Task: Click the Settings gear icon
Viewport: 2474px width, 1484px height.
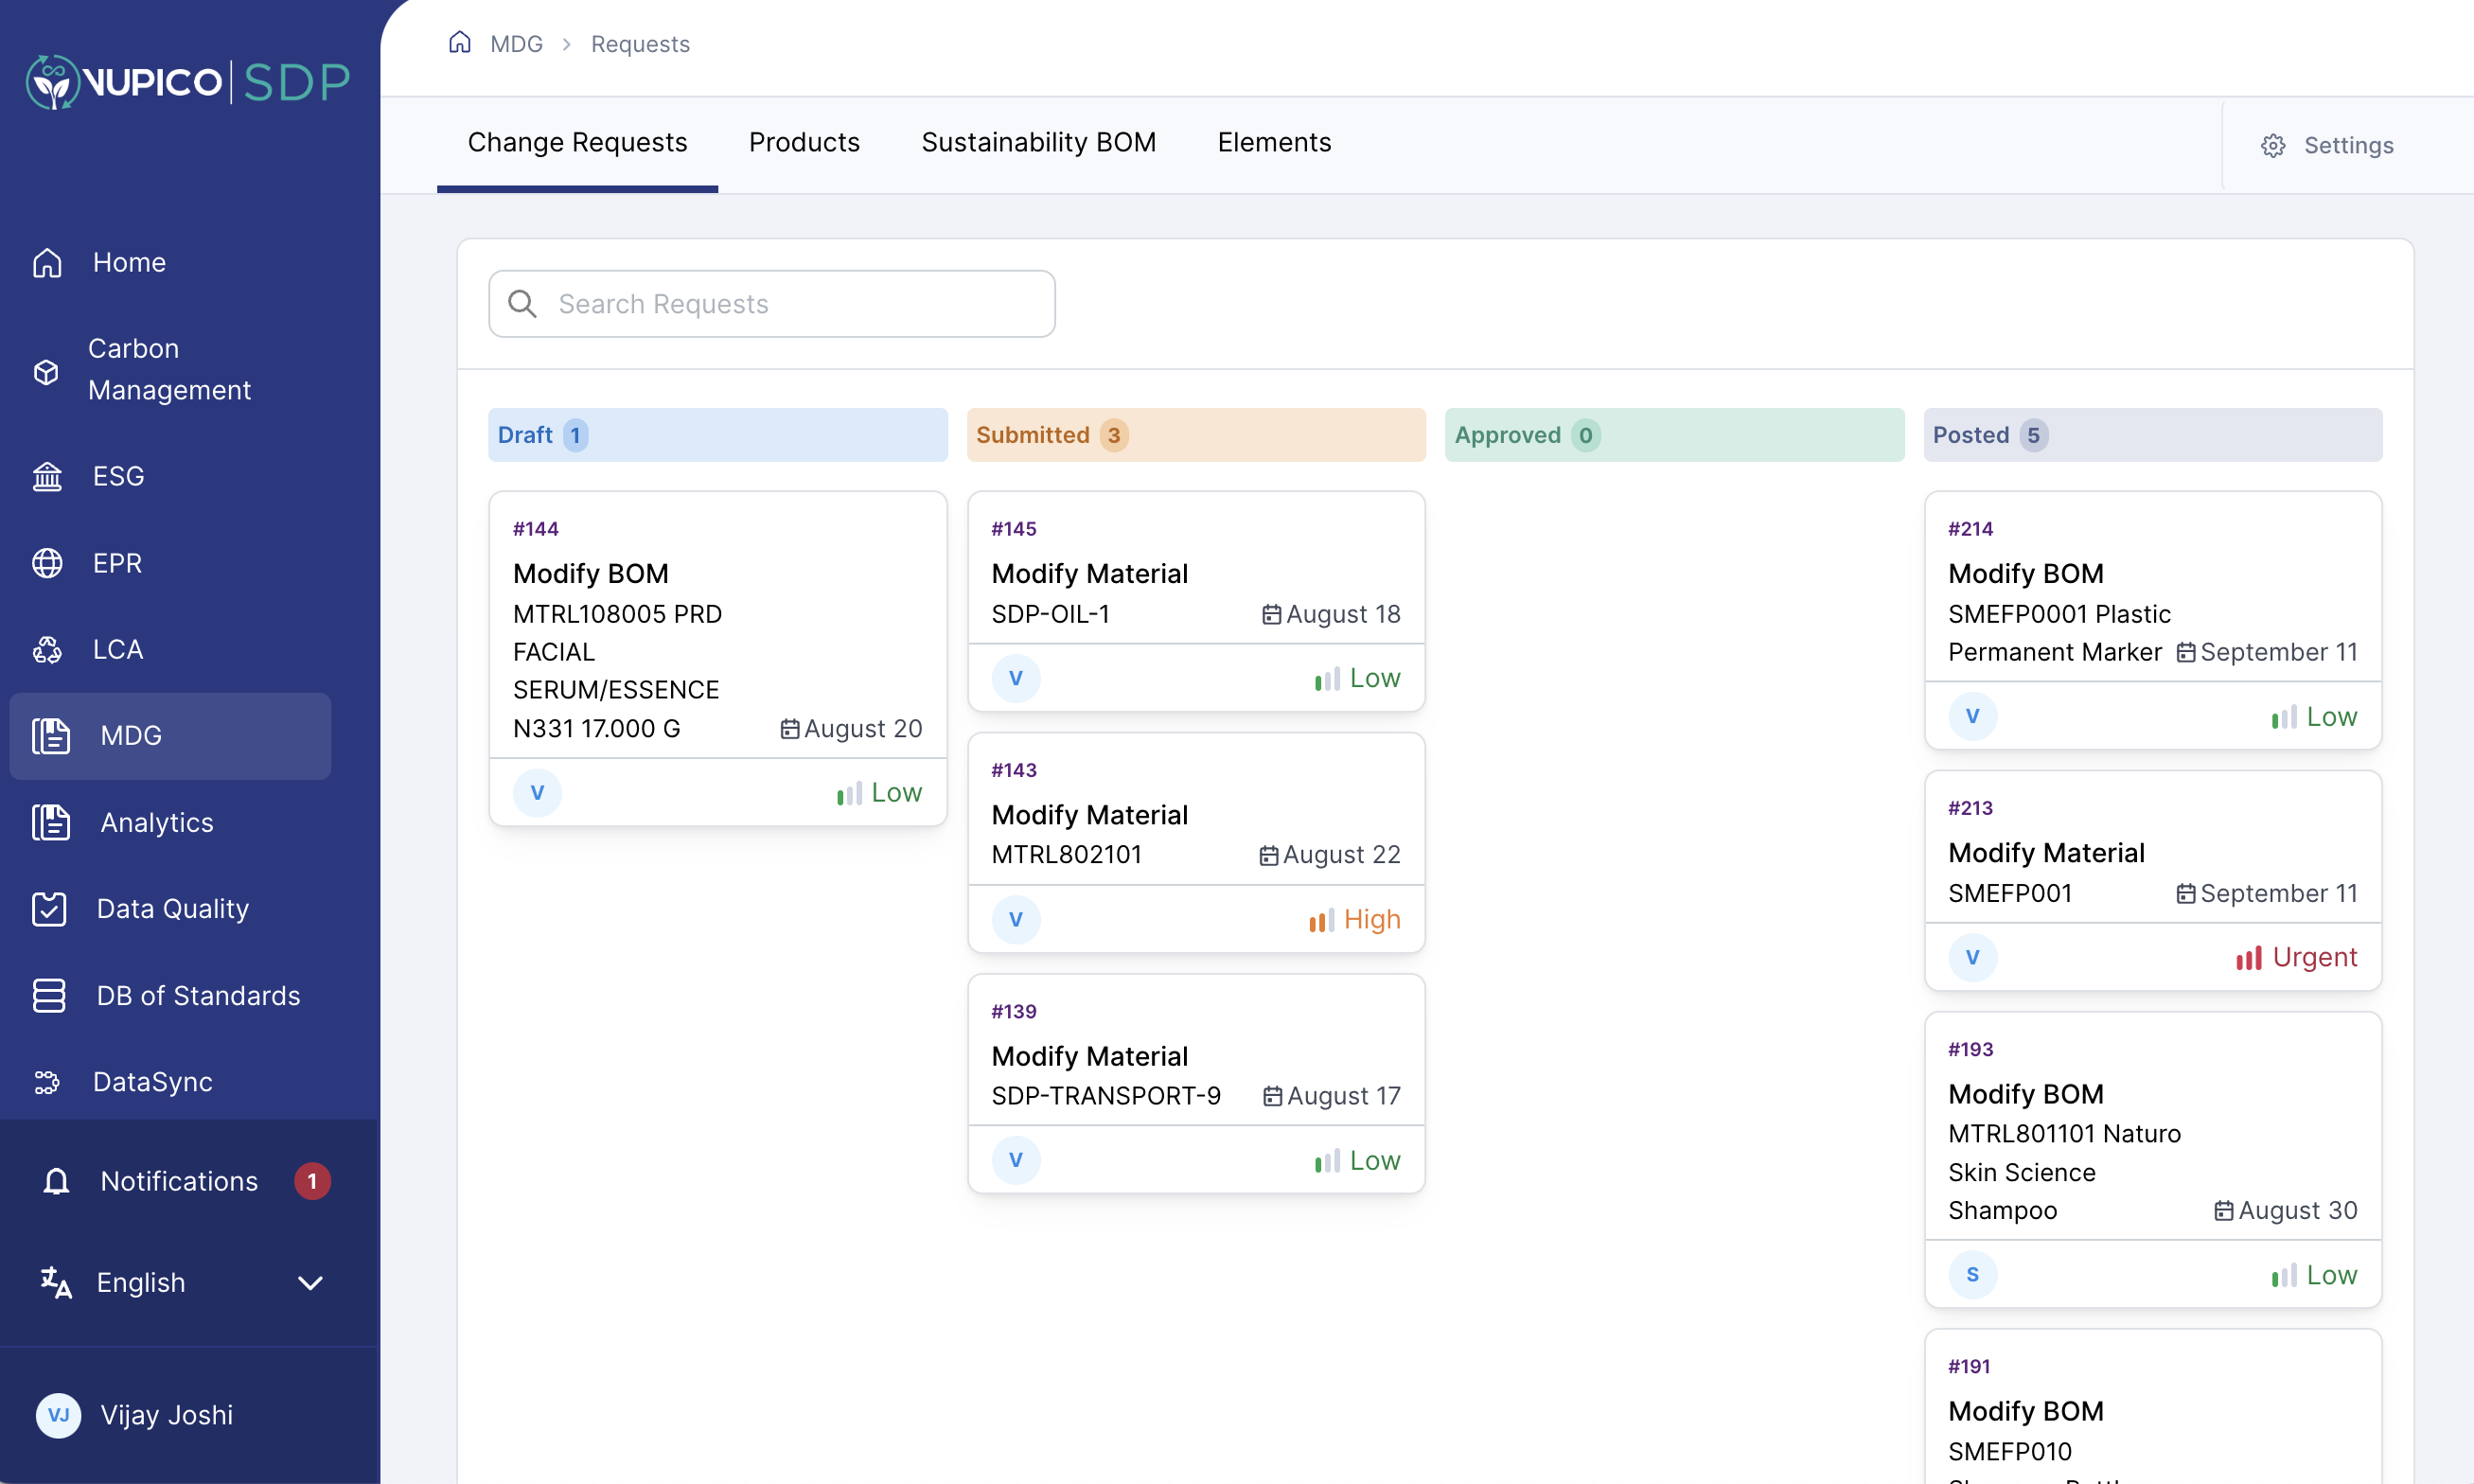Action: (2273, 146)
